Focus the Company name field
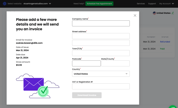Image resolution: width=178 pixels, height=108 pixels. click(x=101, y=23)
